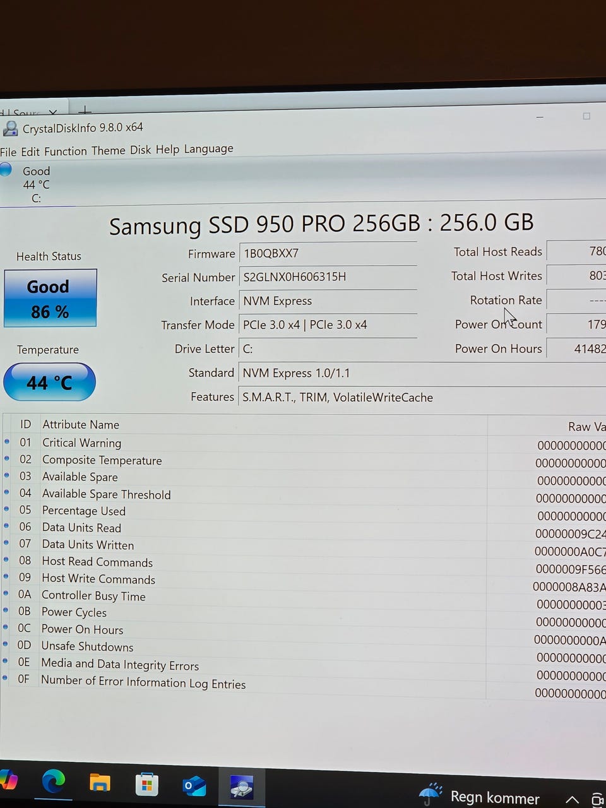Click the blue health indicator circle for drive C:
The image size is (606, 808).
(x=6, y=169)
